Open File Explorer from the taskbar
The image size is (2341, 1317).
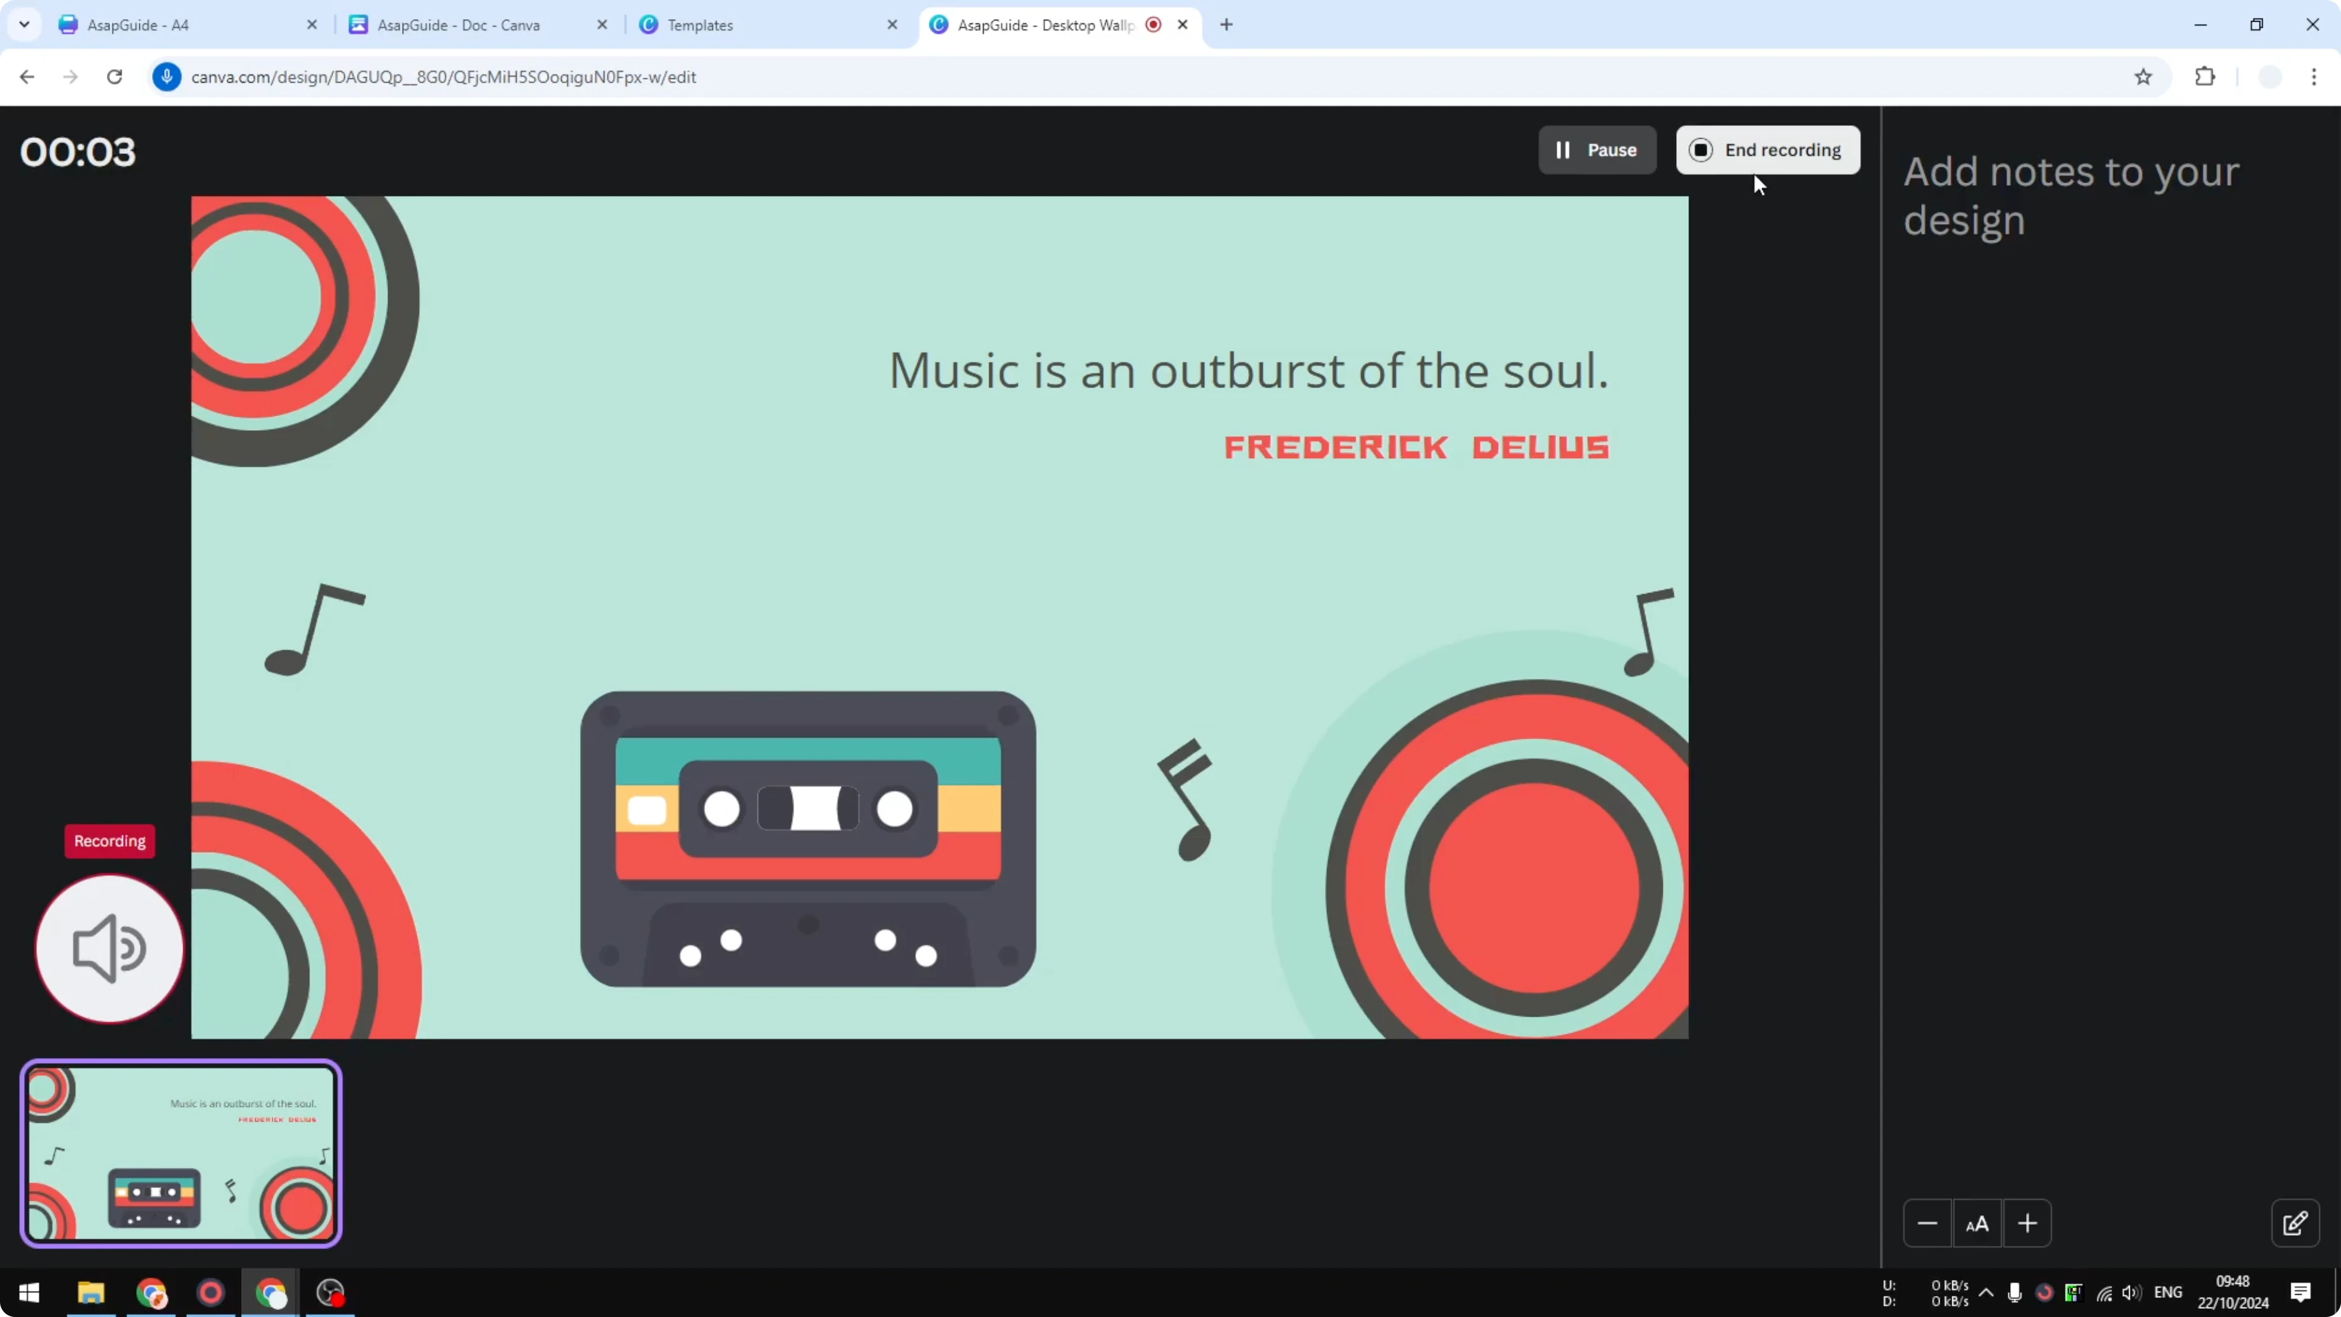click(x=90, y=1292)
